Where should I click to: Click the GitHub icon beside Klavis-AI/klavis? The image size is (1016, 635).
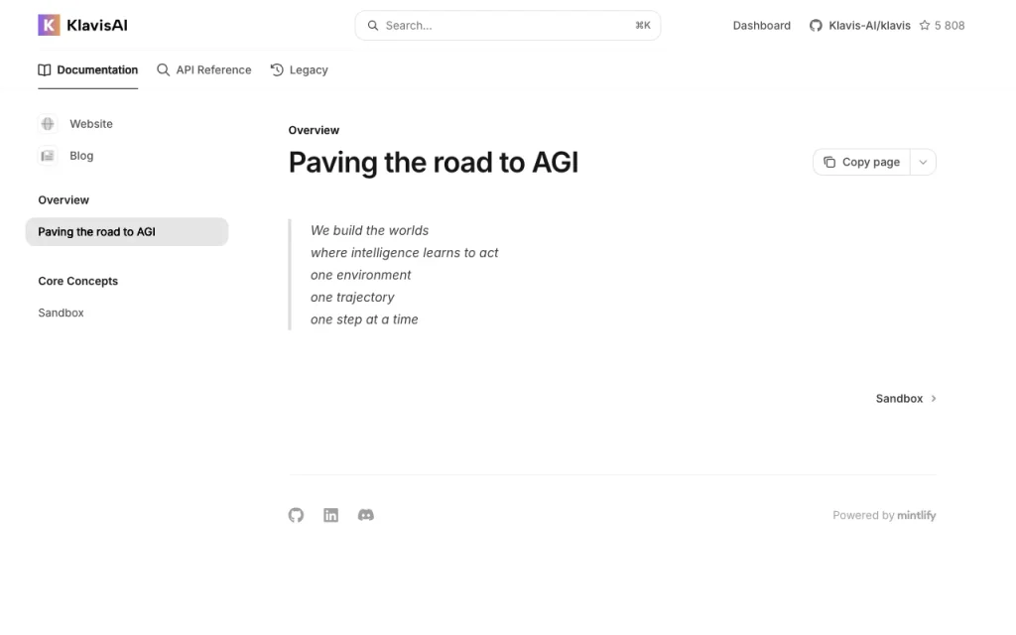[816, 25]
